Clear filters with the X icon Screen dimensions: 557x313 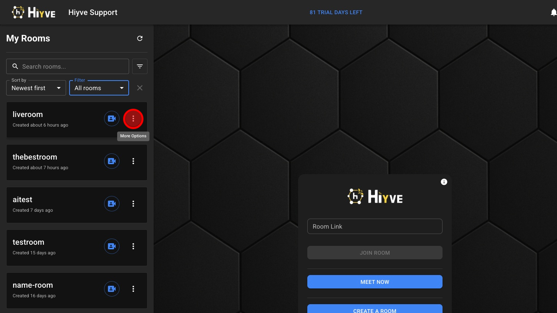[x=140, y=88]
